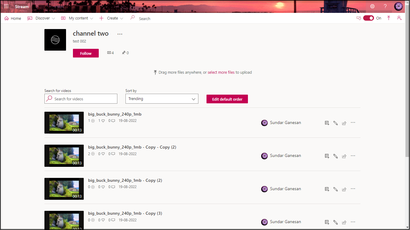Viewport: 410px width, 230px height.
Task: Go to the Home page
Action: point(13,18)
